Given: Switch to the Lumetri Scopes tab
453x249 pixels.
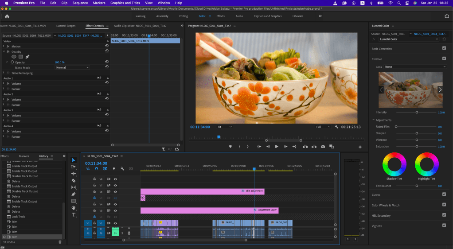Looking at the screenshot, I should coord(65,26).
